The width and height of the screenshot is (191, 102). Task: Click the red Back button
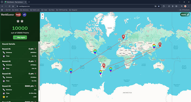tap(18, 15)
